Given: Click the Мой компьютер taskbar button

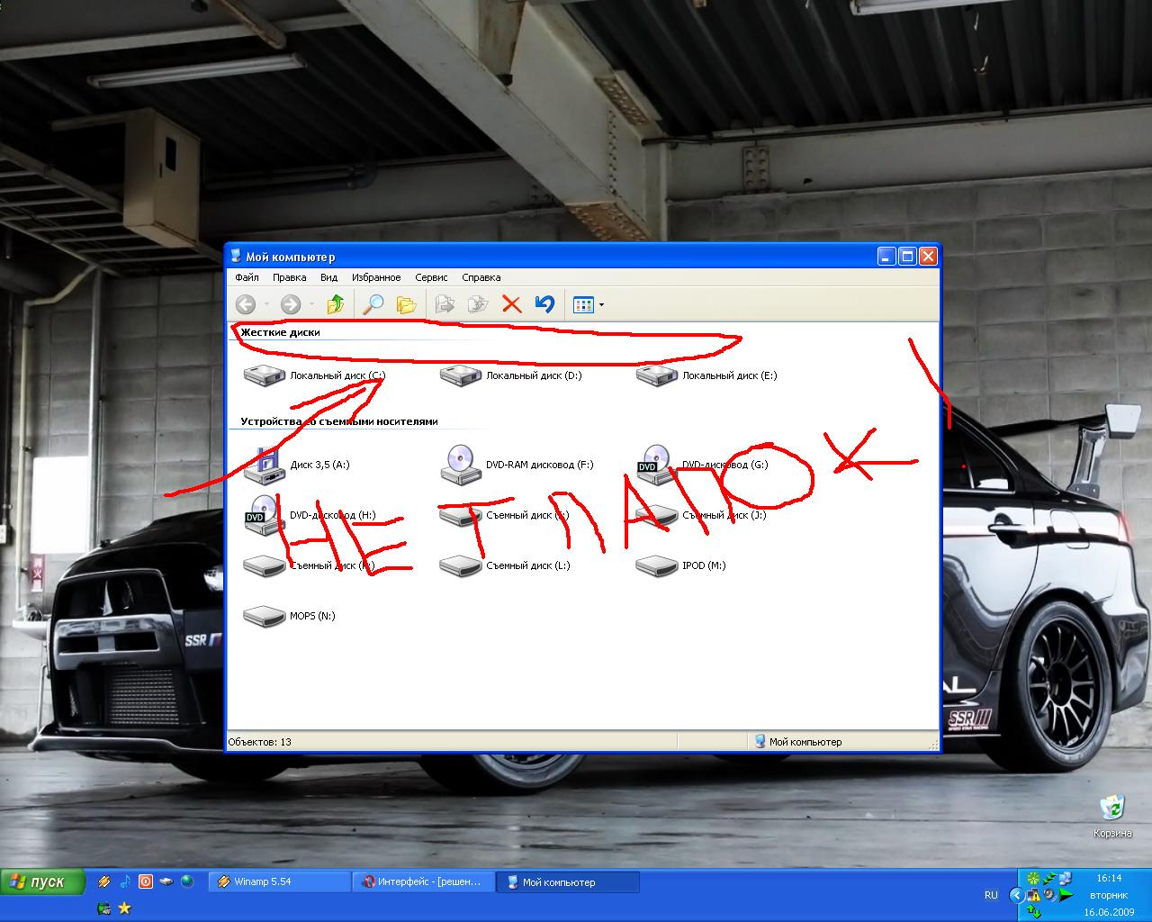Looking at the screenshot, I should [x=568, y=882].
